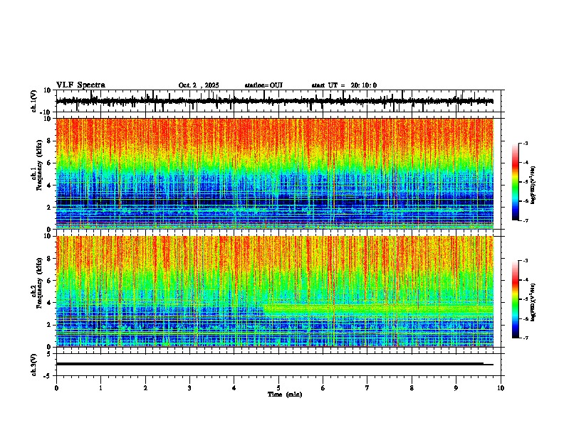Image resolution: width=564 pixels, height=435 pixels.
Task: Click the ch.3 voltage trace line
Action: [x=274, y=364]
